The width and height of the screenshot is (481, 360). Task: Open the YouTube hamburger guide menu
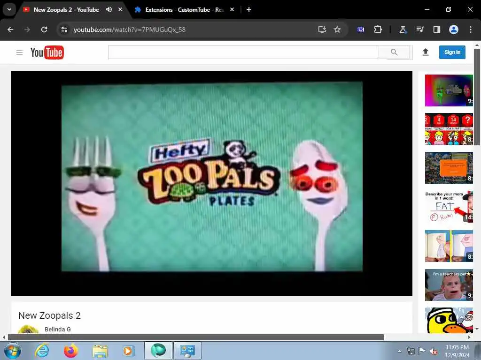[19, 52]
